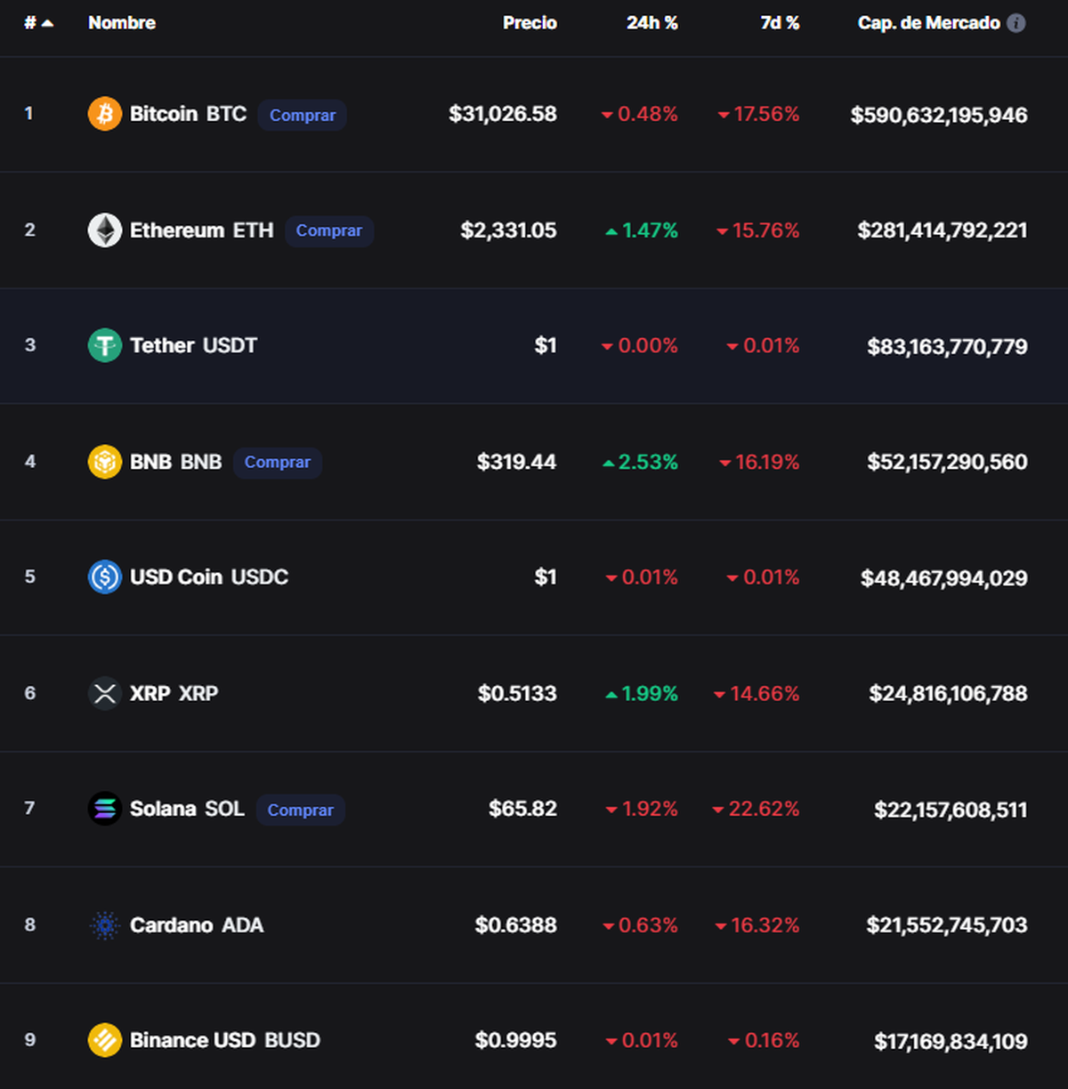The width and height of the screenshot is (1068, 1089).
Task: Sort the table by Nombre column
Action: (122, 23)
